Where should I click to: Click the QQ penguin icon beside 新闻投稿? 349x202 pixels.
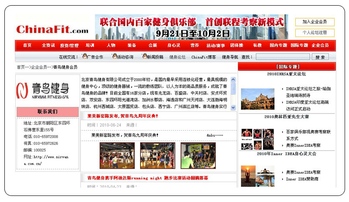click(x=145, y=56)
